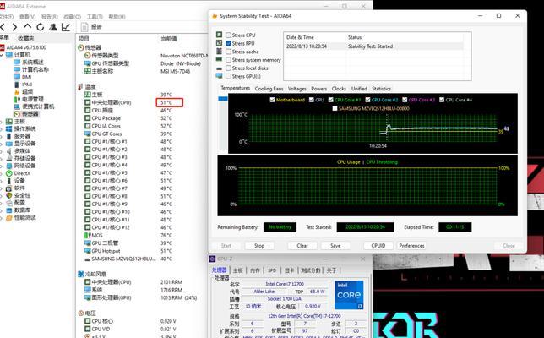This screenshot has width=544, height=338.
Task: Toggle CPU Core #1 graph checkbox
Action: tap(331, 100)
